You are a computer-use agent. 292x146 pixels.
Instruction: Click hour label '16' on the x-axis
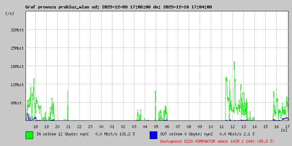click(276, 127)
